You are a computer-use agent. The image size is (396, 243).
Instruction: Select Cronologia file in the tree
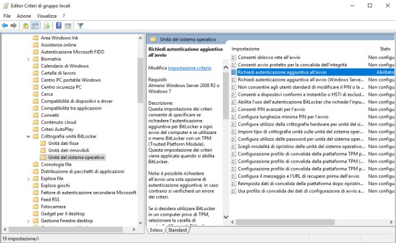pos(56,164)
